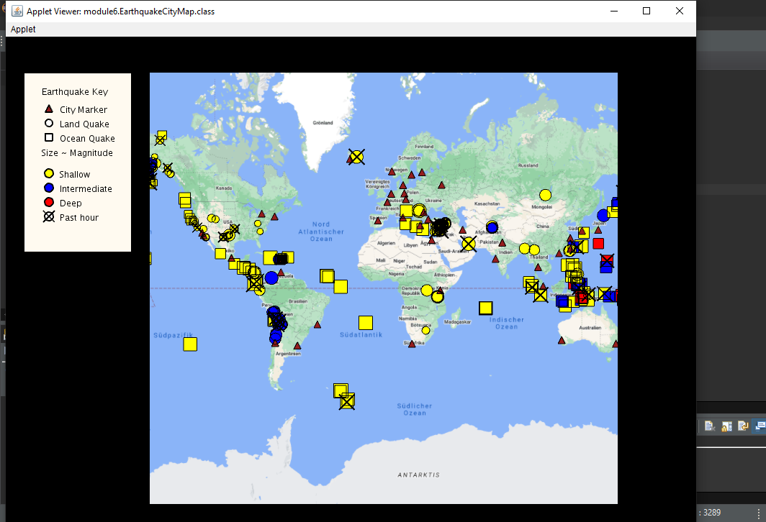
Task: Click the highlighted Display Selected Console icon
Action: (x=760, y=426)
